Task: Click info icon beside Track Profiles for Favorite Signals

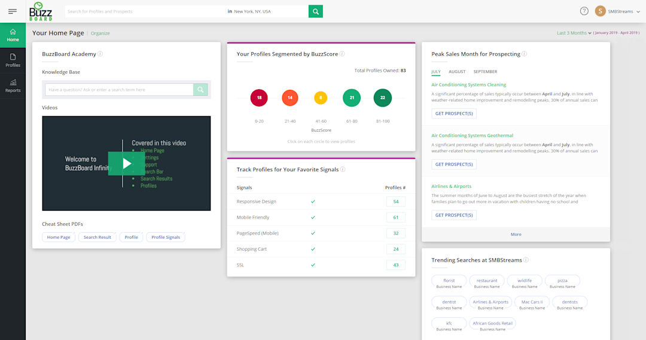Action: click(343, 169)
